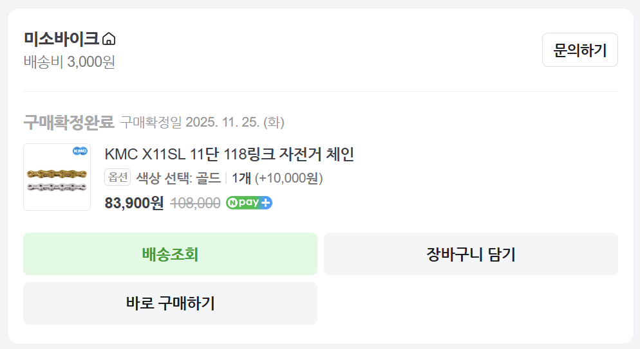Click the home icon beside 미소바이크
Image resolution: width=640 pixels, height=349 pixels.
[x=109, y=39]
